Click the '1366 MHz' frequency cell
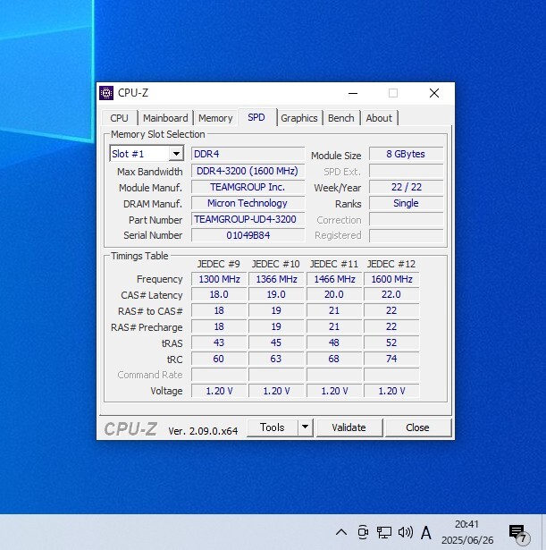 click(x=276, y=279)
